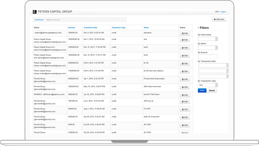259x146 pixels.
Task: Edit the JRR Initial Investment row
Action: (x=185, y=87)
